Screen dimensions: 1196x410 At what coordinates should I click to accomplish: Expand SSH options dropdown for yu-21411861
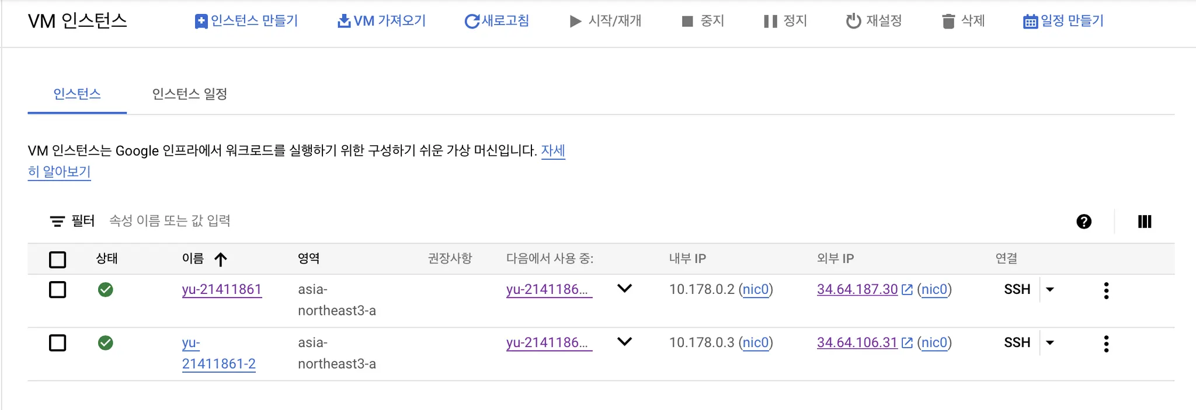[x=1050, y=290]
